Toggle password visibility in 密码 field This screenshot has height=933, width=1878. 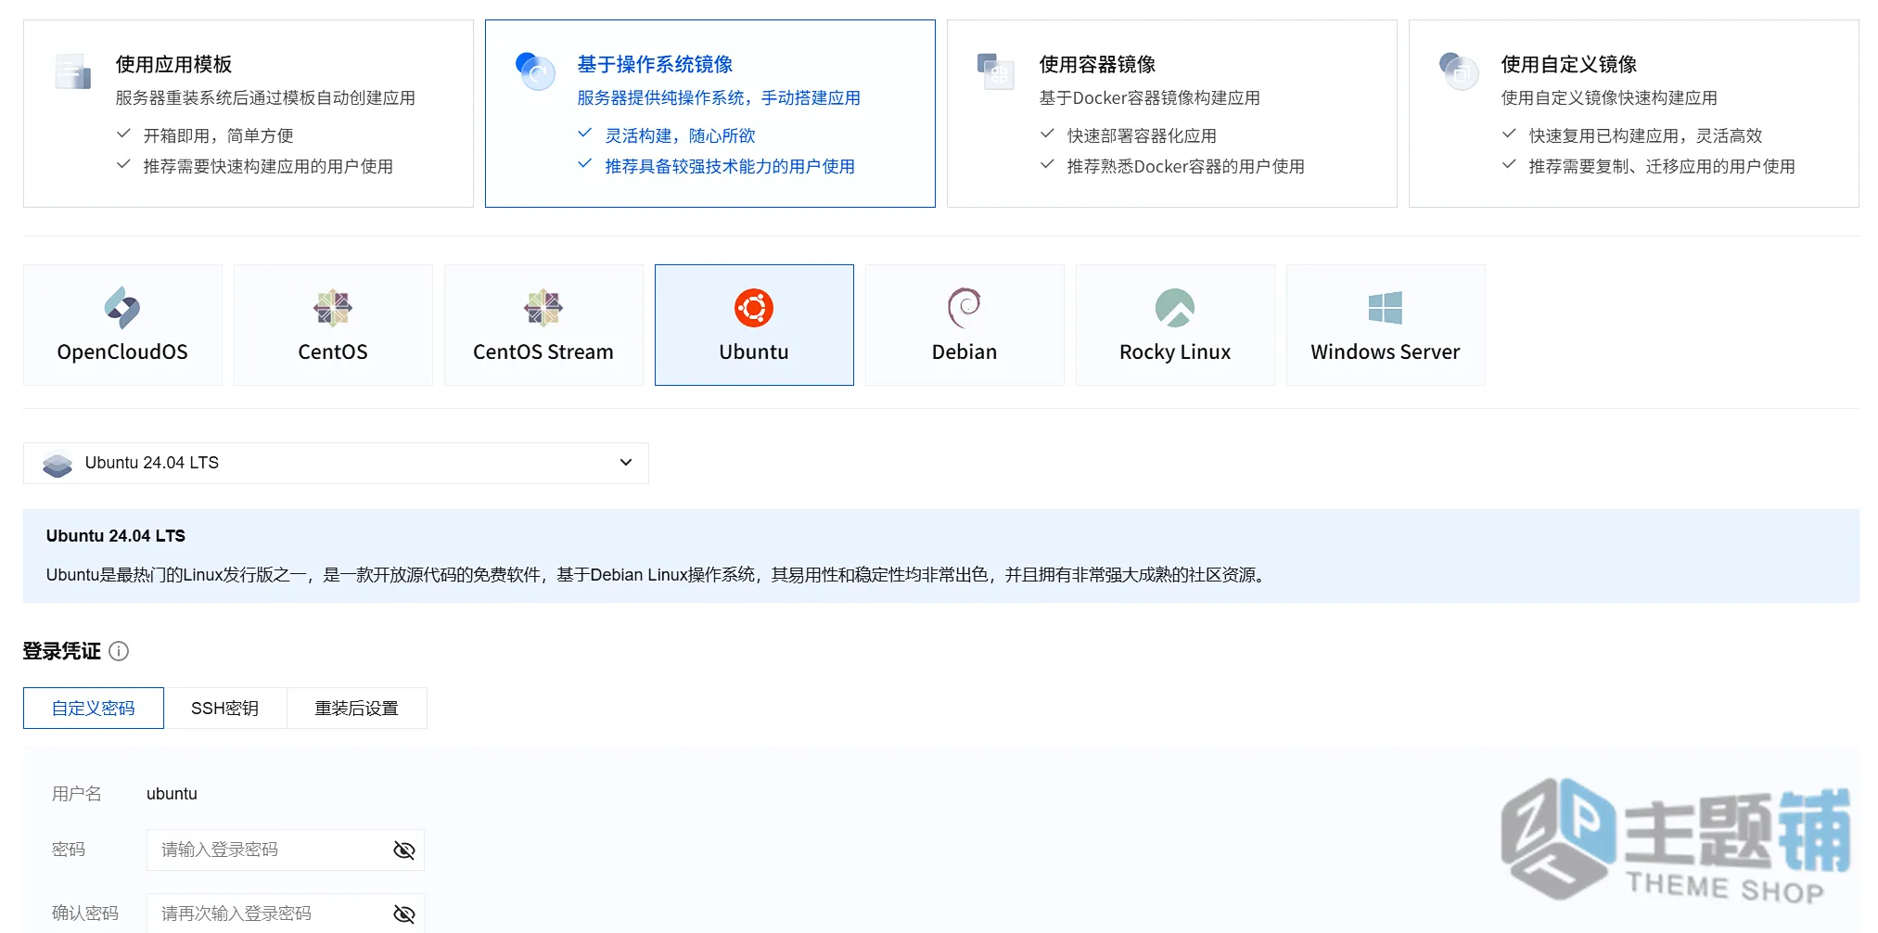[x=404, y=850]
